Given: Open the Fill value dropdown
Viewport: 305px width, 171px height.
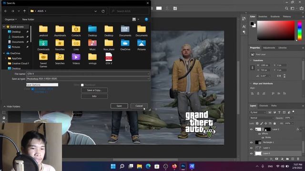Looking at the screenshot, I should pos(292,123).
